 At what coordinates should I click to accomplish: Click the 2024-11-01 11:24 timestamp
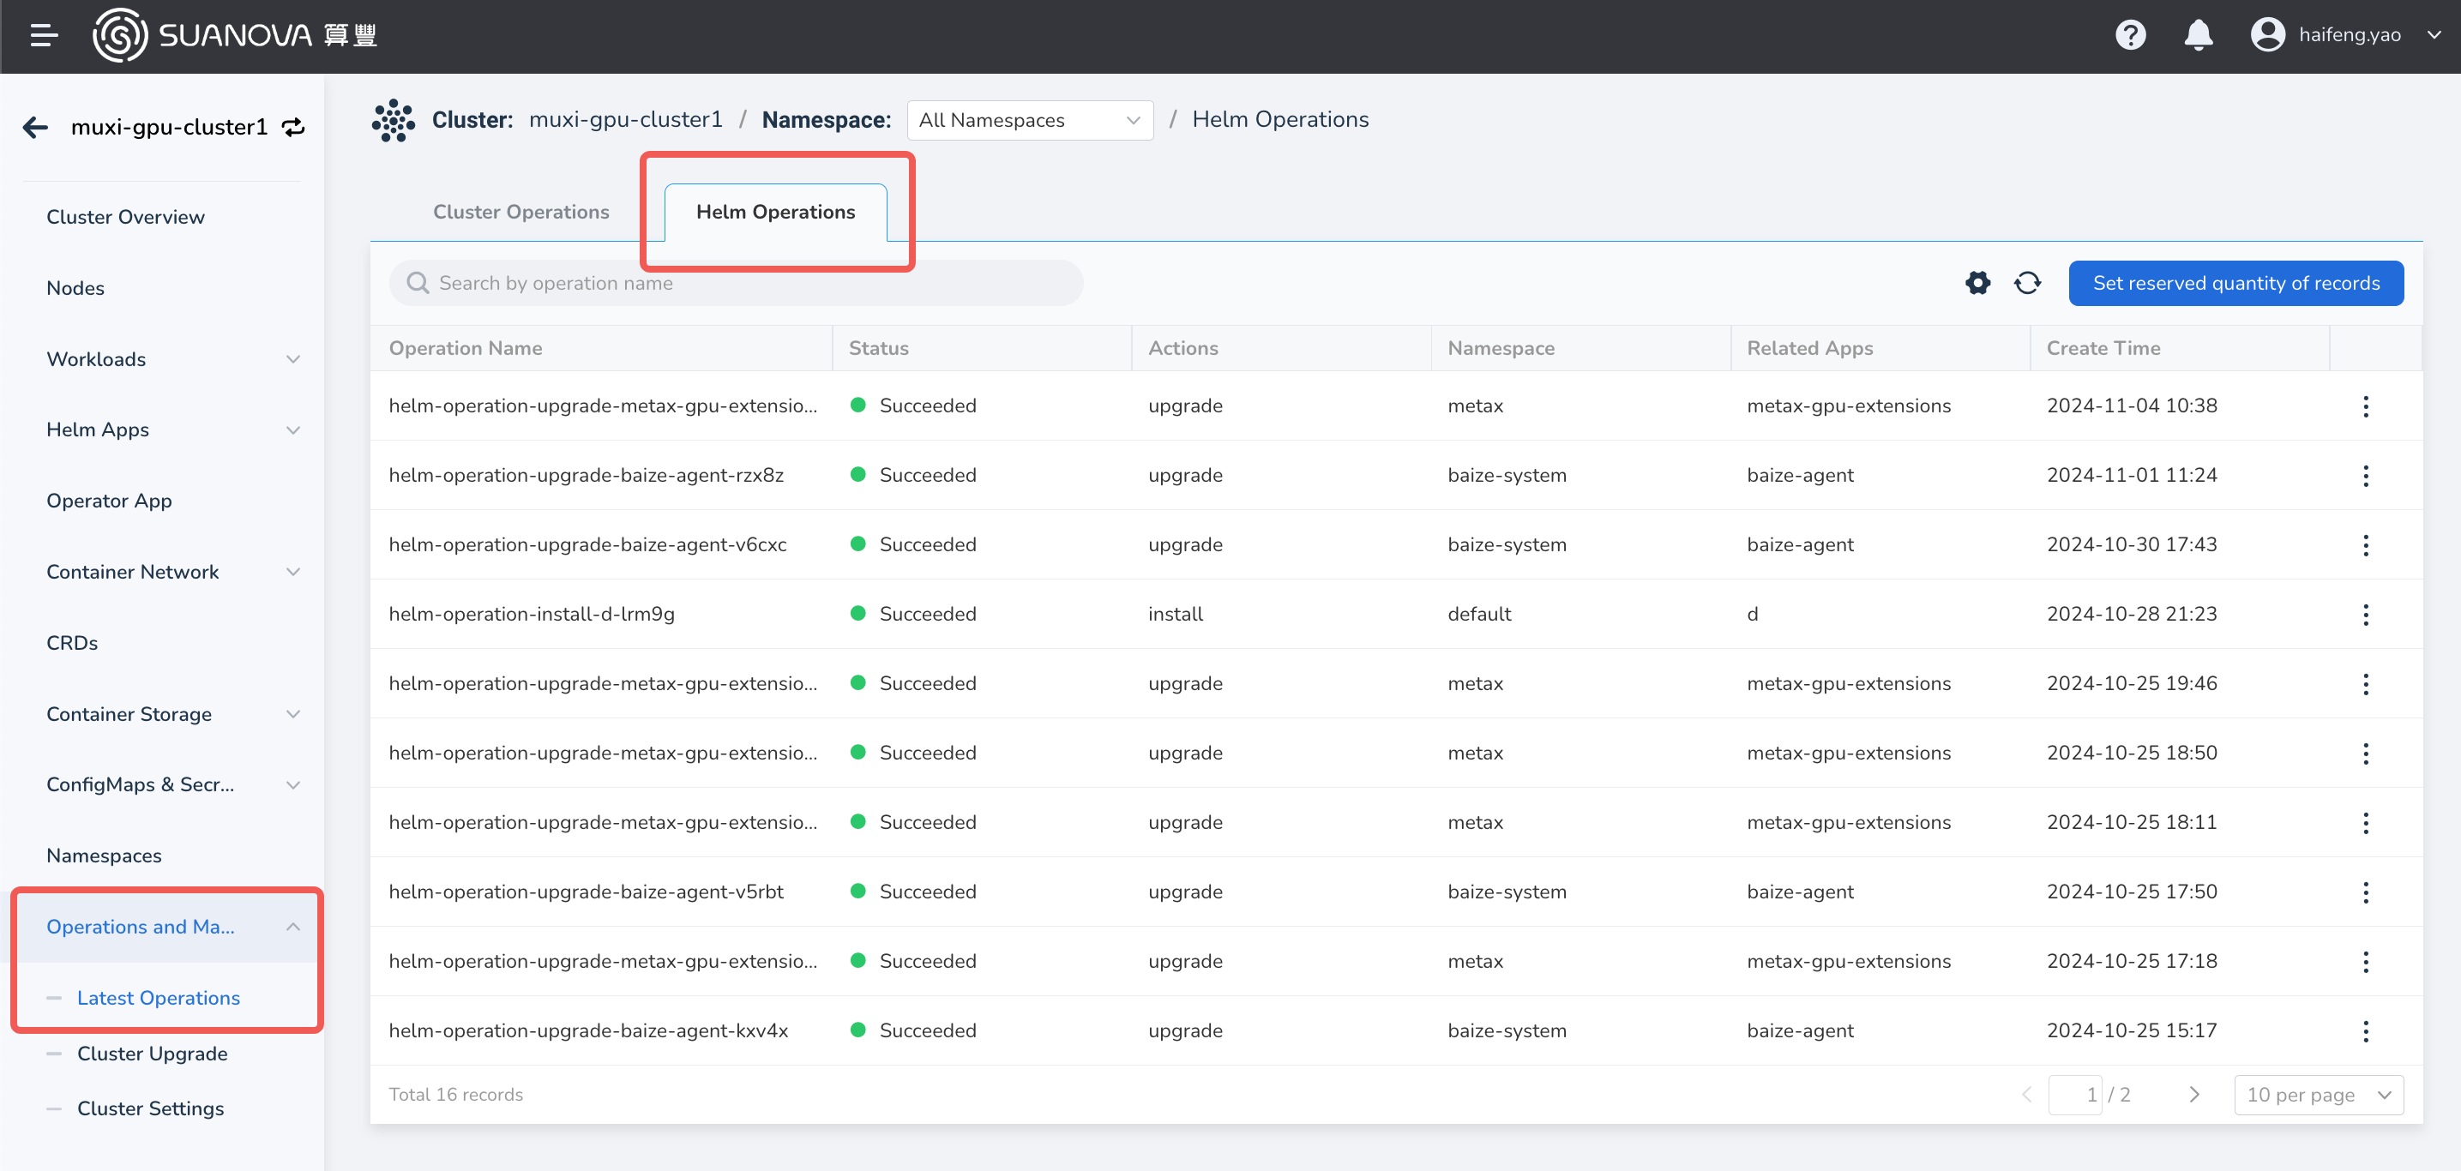pos(2132,476)
